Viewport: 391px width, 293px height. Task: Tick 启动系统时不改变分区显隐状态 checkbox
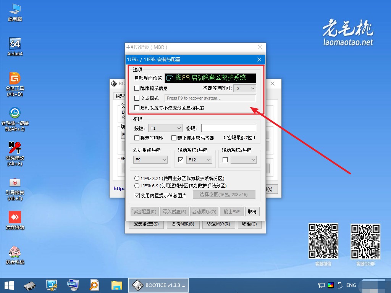pos(137,108)
